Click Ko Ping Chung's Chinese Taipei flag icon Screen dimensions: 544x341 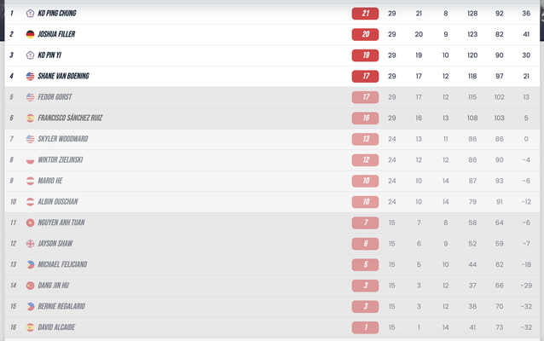pyautogui.click(x=30, y=14)
